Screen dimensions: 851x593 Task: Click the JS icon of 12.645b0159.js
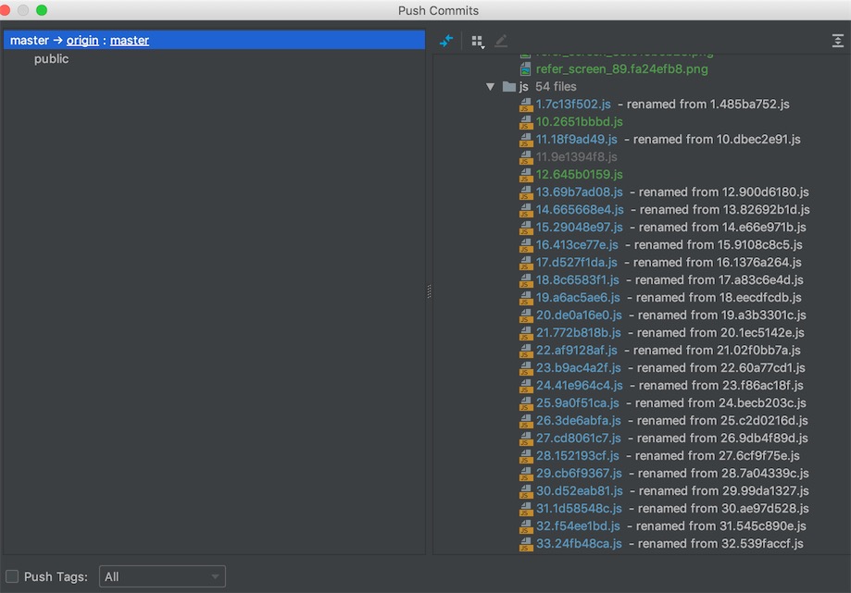525,175
